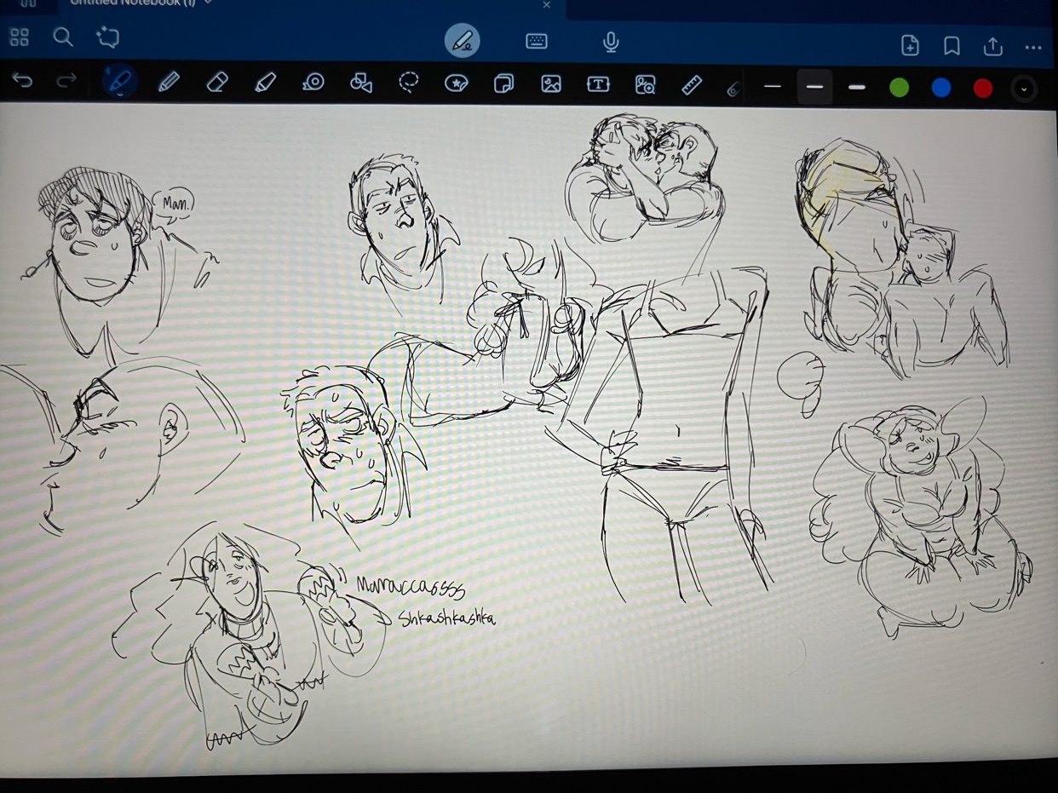Expand the notebook title dropdown chevron

tap(208, 3)
